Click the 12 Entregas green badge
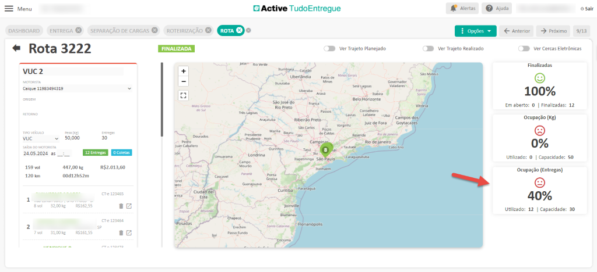Screen dimensions: 597x272 (x=96, y=152)
